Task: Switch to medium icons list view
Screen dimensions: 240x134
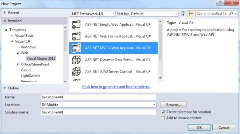Action: tap(191, 14)
